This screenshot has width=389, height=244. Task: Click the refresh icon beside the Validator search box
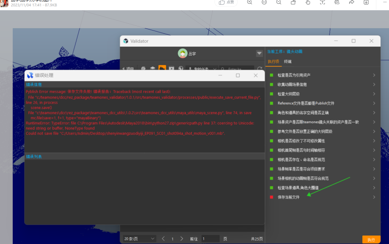click(260, 69)
